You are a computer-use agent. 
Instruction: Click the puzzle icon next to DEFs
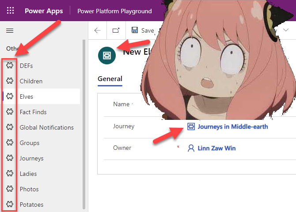click(x=10, y=66)
